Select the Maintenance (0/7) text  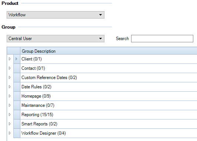(38, 105)
